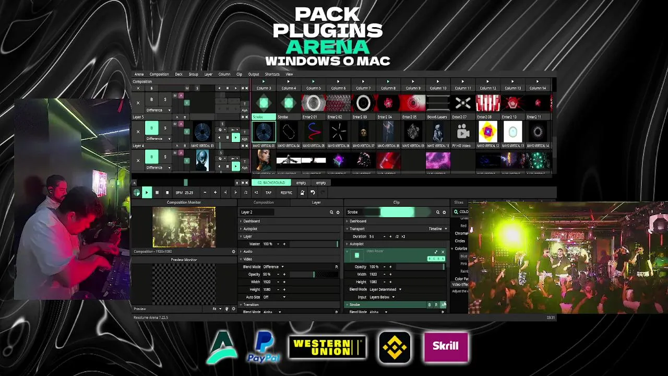This screenshot has width=668, height=376.
Task: Toggle the Composition bypass B button
Action: [x=152, y=88]
